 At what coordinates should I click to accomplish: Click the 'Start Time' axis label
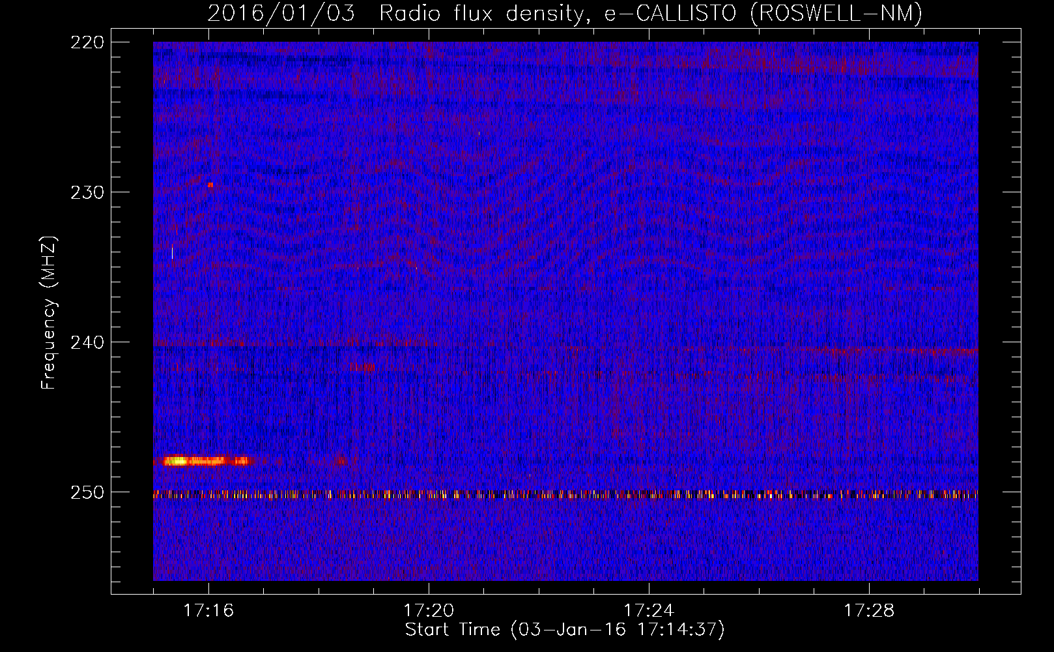(565, 630)
